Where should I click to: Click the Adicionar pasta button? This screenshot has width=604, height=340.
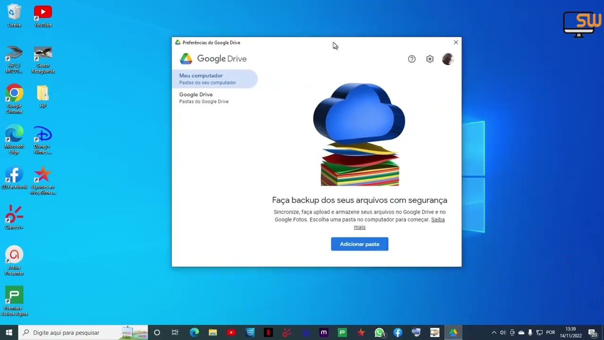tap(360, 244)
